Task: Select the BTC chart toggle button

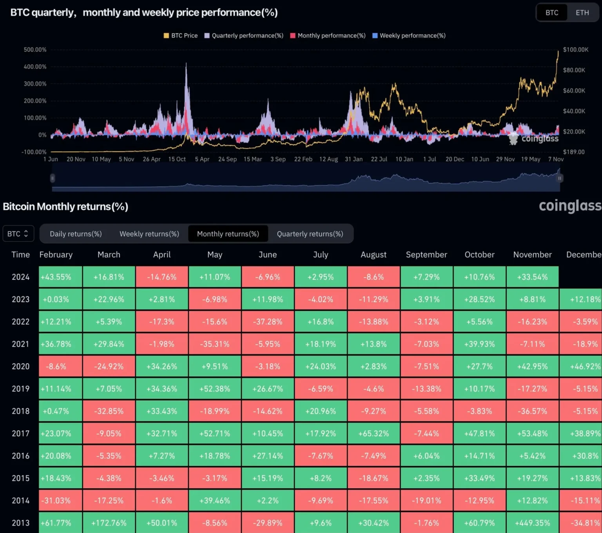Action: coord(552,13)
